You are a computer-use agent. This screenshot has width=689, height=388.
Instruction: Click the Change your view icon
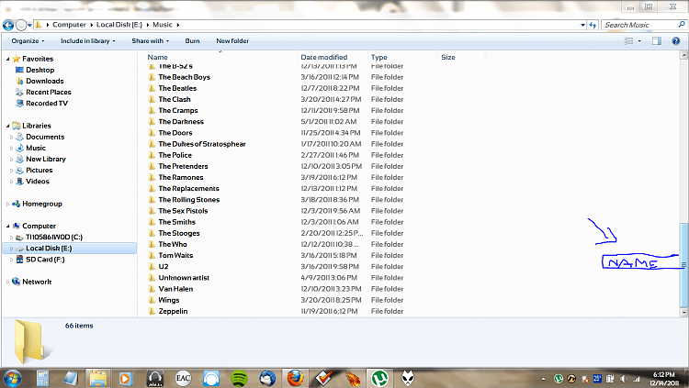coord(628,41)
